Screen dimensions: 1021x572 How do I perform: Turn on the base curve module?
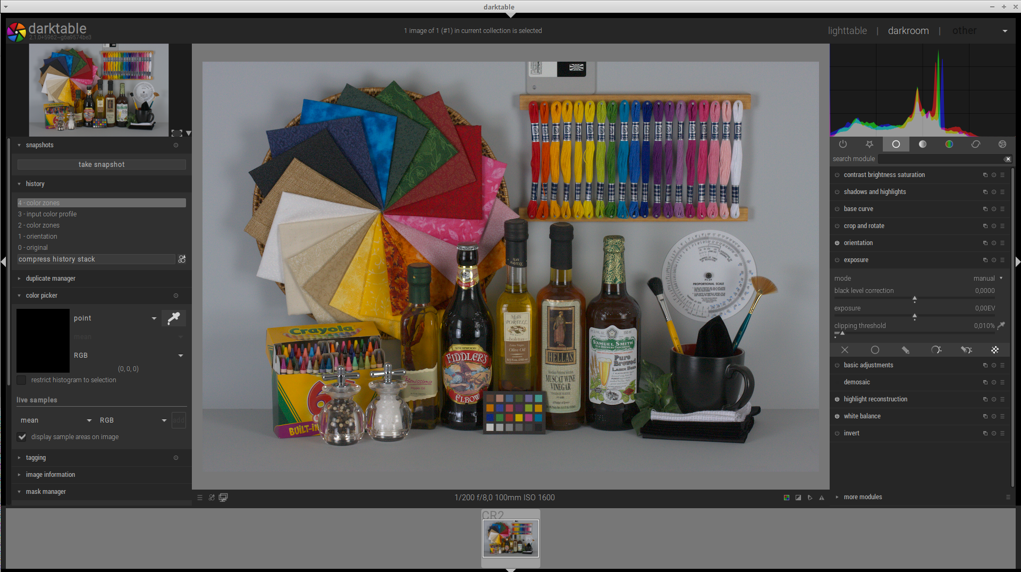pos(837,209)
